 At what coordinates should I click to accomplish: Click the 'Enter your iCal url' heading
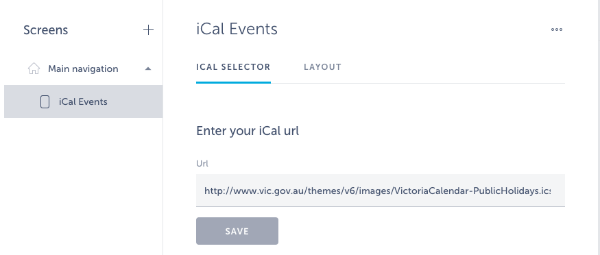click(248, 131)
